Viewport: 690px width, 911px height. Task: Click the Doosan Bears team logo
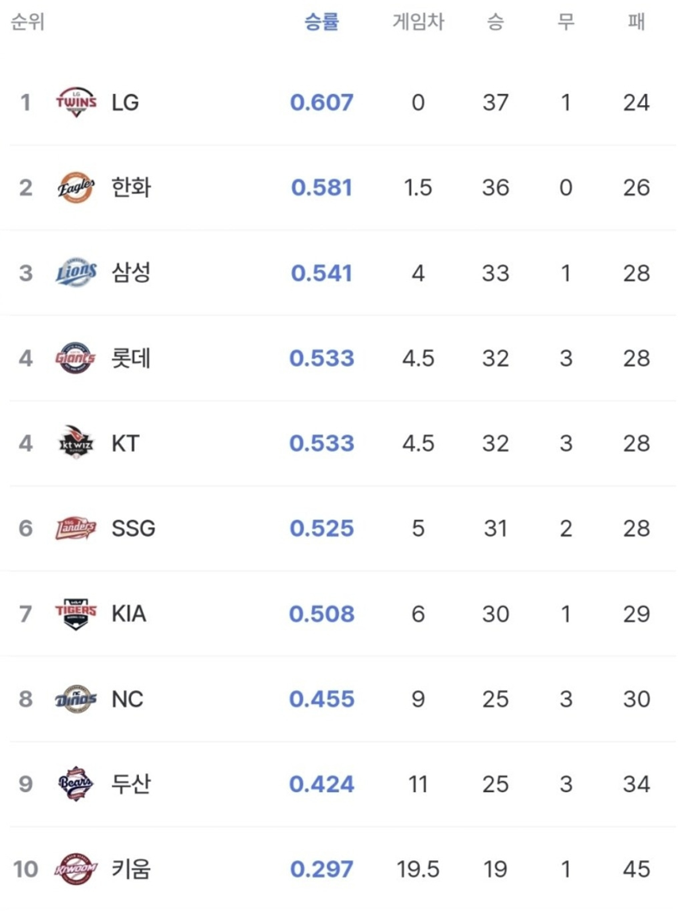(76, 784)
